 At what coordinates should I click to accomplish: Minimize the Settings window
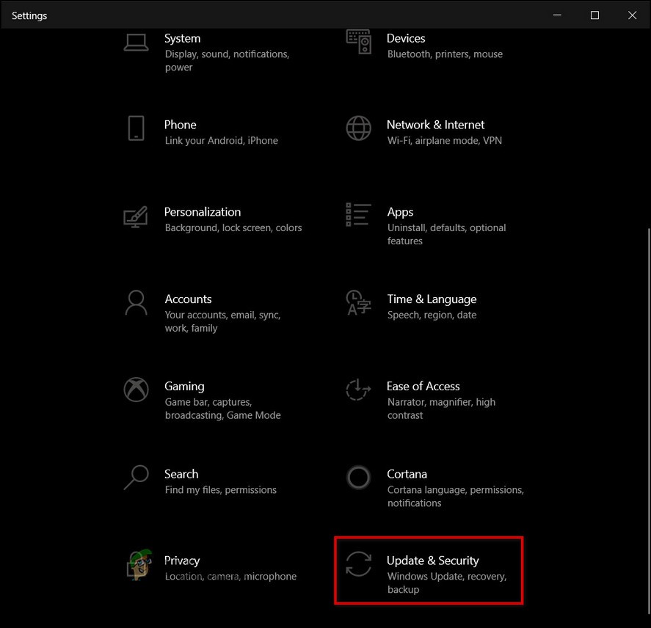(557, 15)
